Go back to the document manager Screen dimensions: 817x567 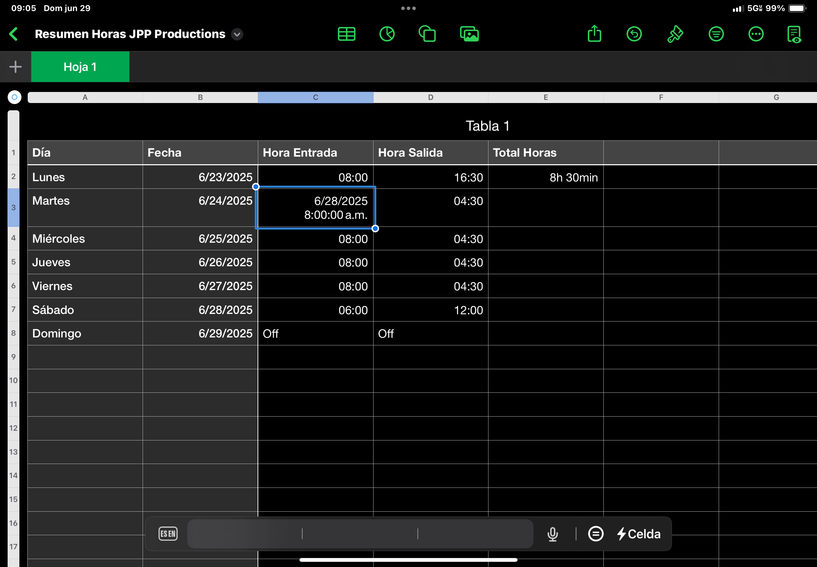pyautogui.click(x=14, y=34)
